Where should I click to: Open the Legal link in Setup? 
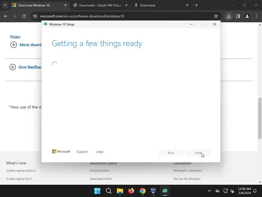click(x=100, y=152)
